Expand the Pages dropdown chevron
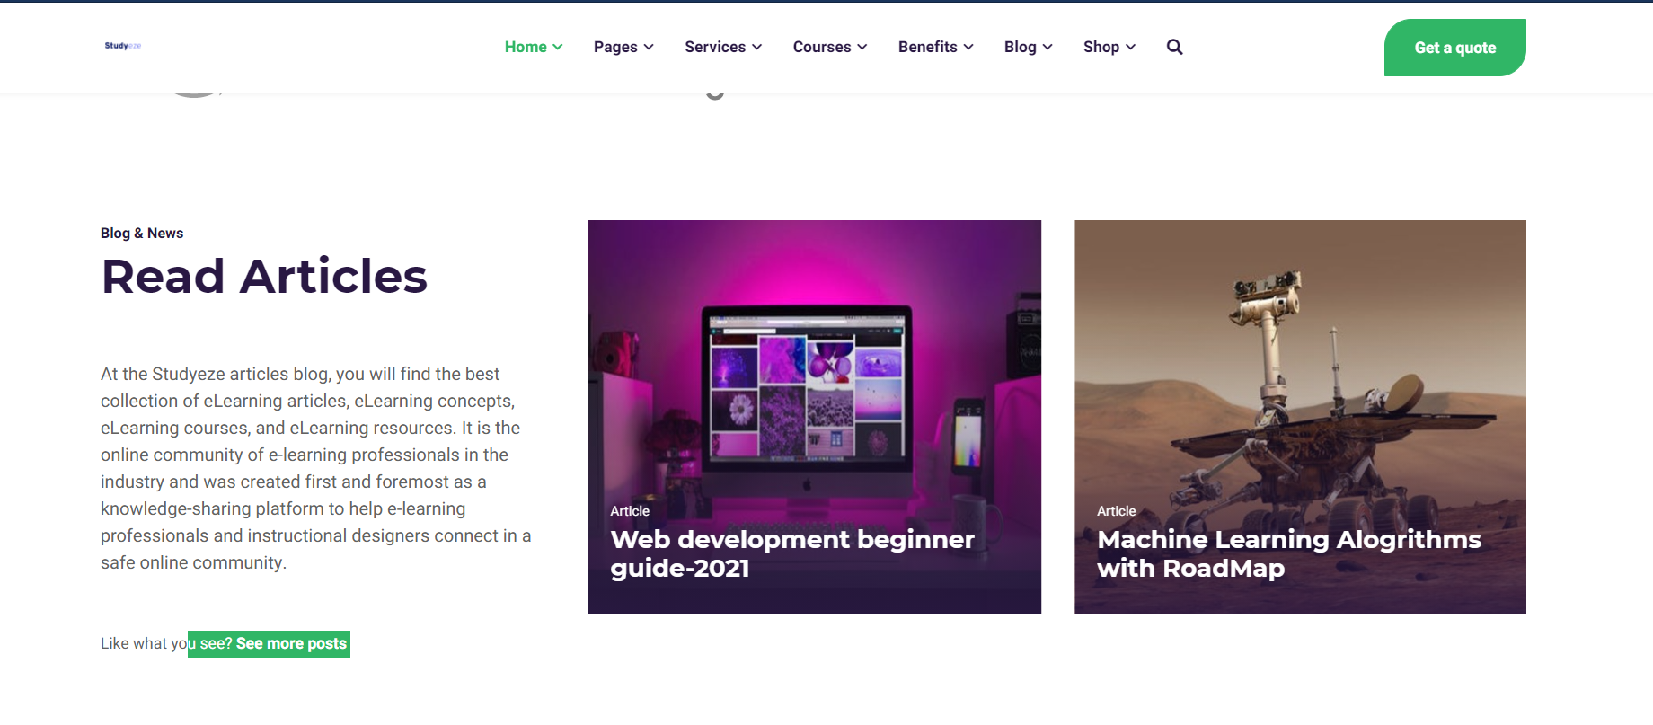 point(649,48)
